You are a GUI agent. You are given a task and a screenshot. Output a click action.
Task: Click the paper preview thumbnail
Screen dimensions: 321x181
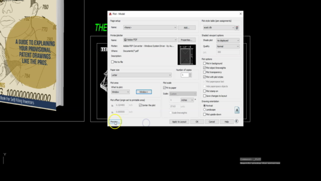click(x=187, y=55)
